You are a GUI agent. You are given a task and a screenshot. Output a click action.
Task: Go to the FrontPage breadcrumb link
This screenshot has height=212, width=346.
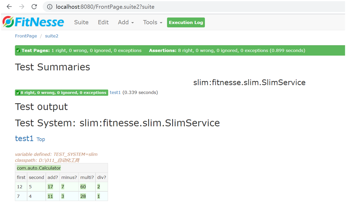[x=26, y=36]
